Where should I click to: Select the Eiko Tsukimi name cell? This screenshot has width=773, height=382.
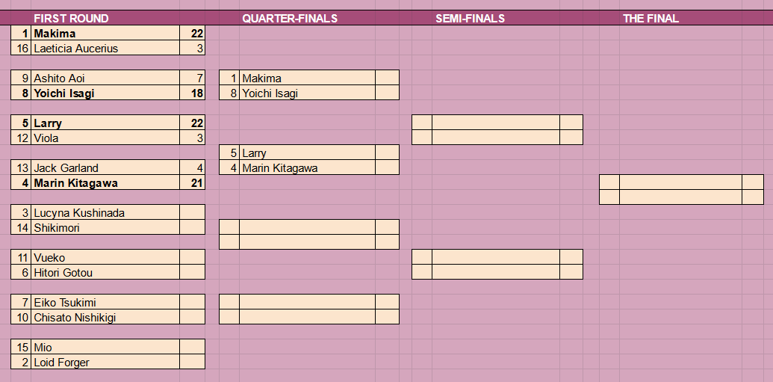(x=105, y=302)
